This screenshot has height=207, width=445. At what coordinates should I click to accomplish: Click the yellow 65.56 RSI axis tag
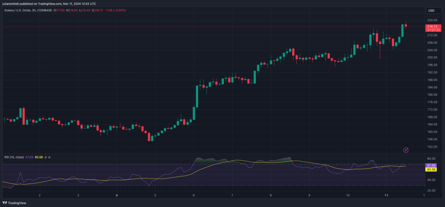click(x=432, y=169)
